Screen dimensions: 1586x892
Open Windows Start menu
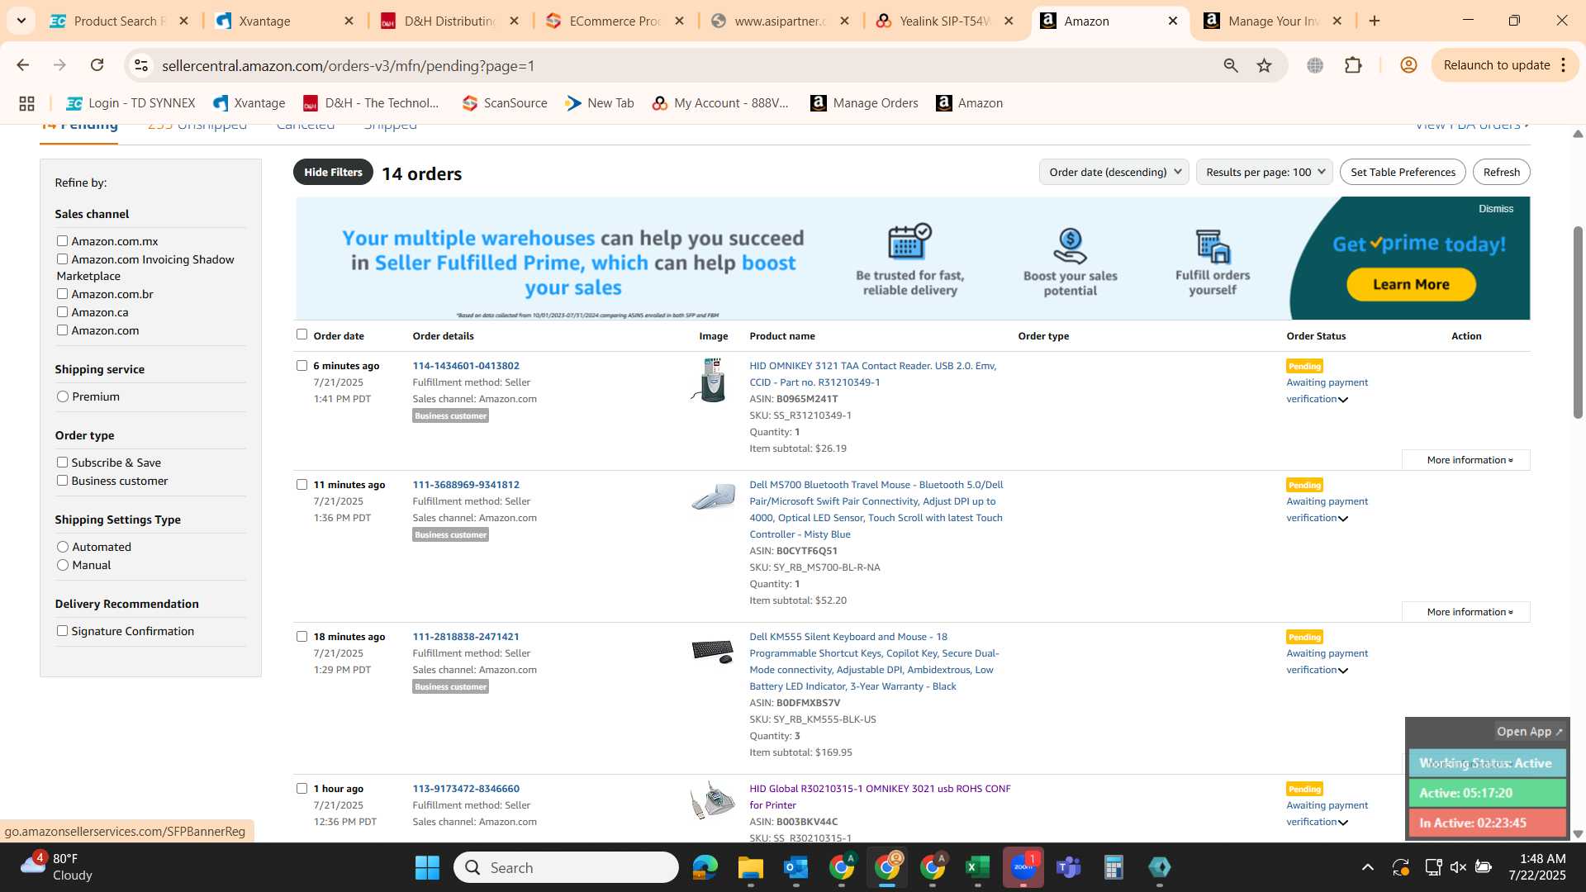coord(427,867)
